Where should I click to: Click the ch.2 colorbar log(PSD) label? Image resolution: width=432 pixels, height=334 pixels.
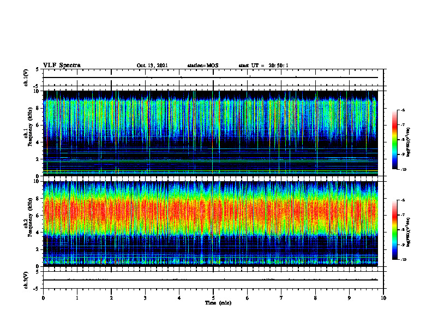tap(409, 232)
